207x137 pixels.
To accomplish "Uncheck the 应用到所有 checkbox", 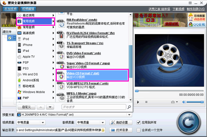I will pyautogui.click(x=139, y=123).
